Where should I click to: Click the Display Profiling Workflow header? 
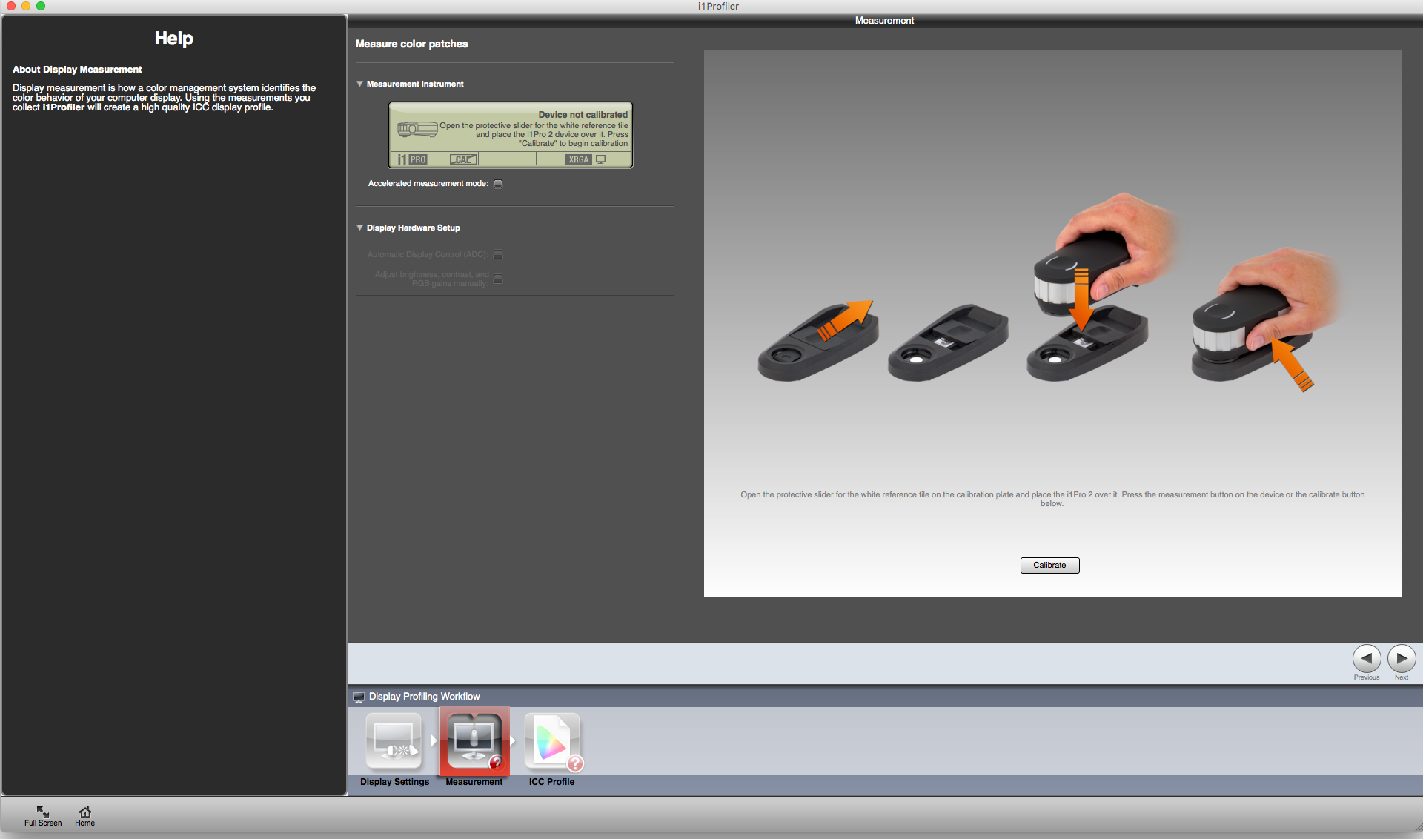coord(424,697)
